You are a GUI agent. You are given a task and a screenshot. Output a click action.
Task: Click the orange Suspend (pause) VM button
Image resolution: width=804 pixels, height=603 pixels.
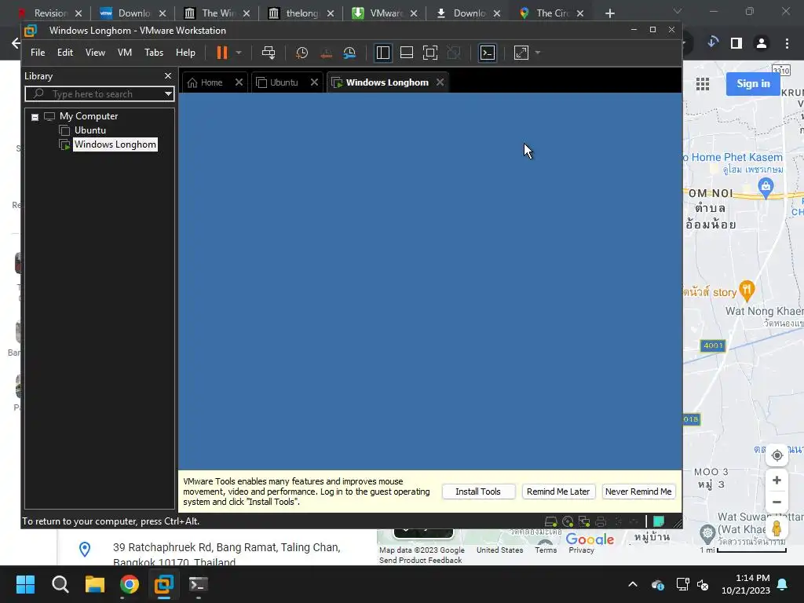click(222, 53)
